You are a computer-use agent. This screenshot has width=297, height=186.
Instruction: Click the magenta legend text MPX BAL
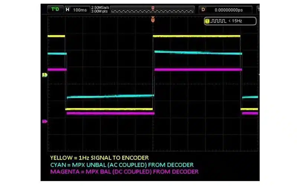click(x=124, y=172)
